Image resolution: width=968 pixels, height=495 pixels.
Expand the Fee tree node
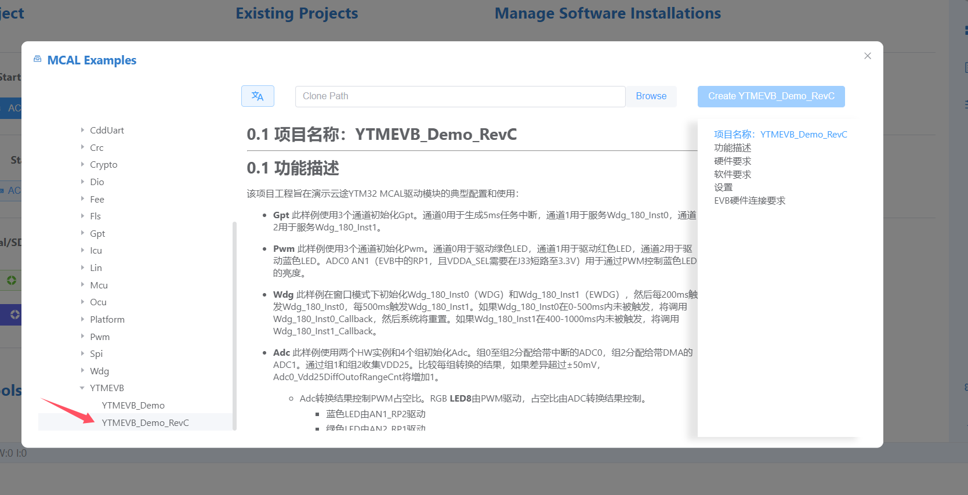pyautogui.click(x=82, y=199)
